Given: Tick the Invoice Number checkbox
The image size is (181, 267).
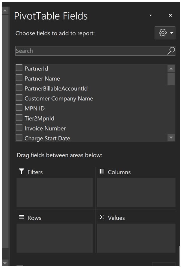Looking at the screenshot, I should tap(19, 128).
